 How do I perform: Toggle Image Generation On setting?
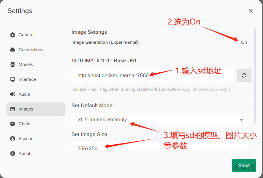point(244,42)
